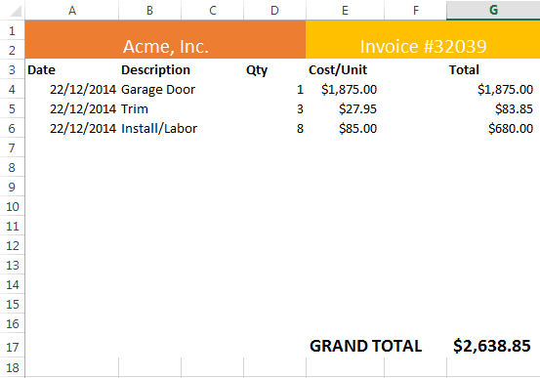Select row 12 header
Viewport: 540px width, 378px height.
point(13,246)
